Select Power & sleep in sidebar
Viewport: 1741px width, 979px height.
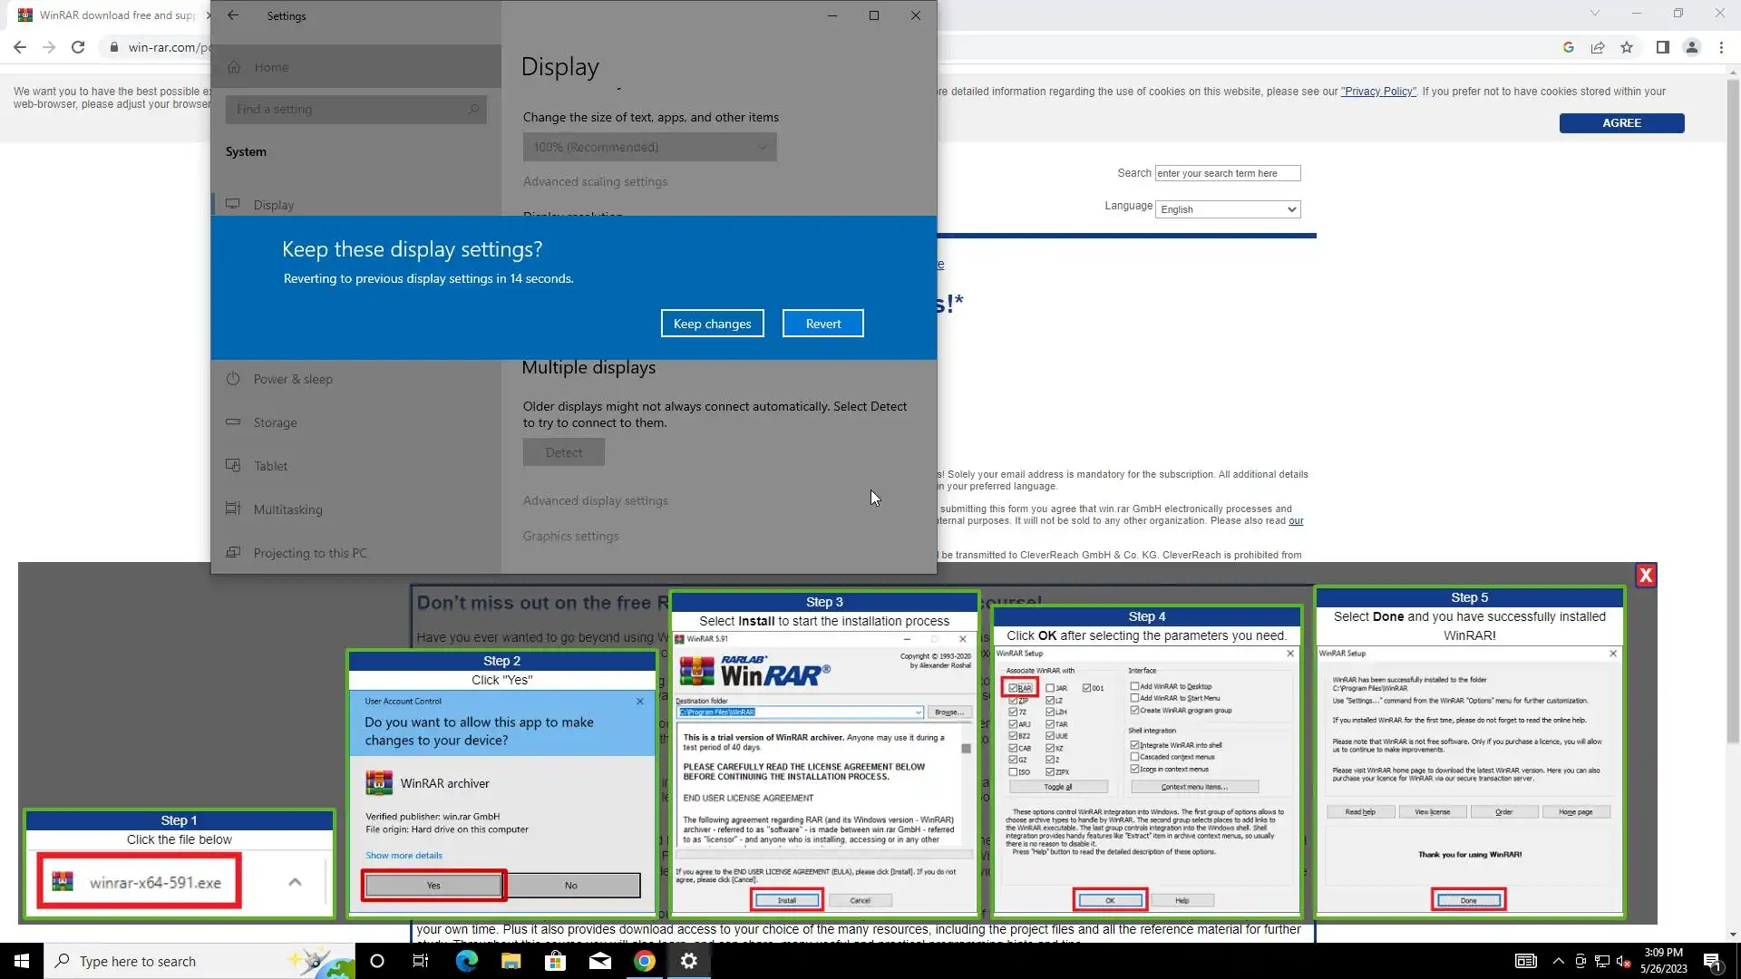pos(293,379)
